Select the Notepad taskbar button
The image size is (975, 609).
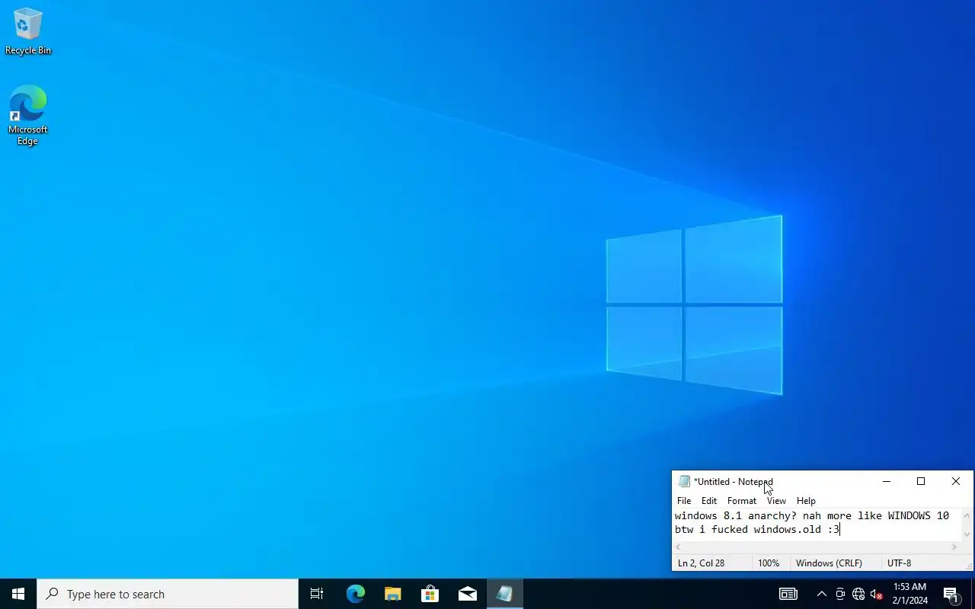tap(504, 594)
